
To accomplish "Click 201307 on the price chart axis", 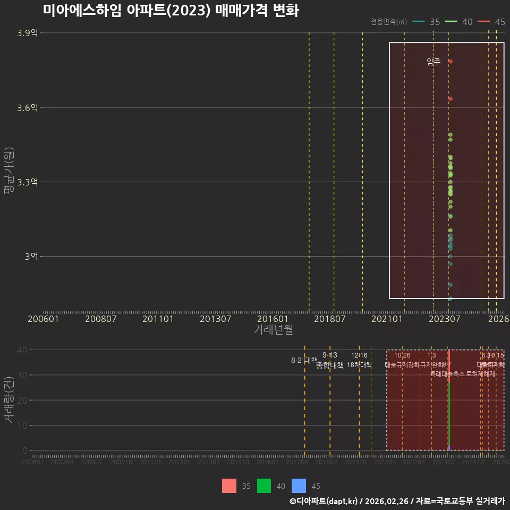I will click(215, 319).
